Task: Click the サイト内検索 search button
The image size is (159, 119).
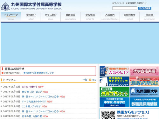Action: 145,8
